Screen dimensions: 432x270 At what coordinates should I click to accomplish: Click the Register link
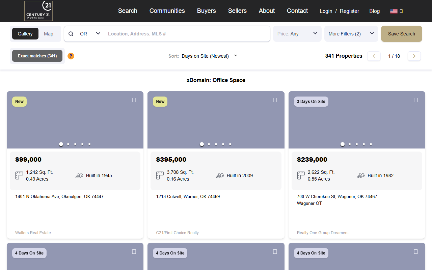tap(349, 11)
